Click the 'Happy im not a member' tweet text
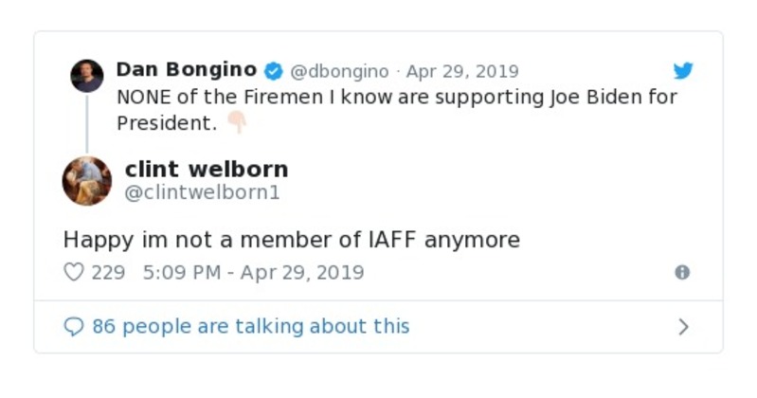Viewport: 757px width, 398px height. click(292, 240)
